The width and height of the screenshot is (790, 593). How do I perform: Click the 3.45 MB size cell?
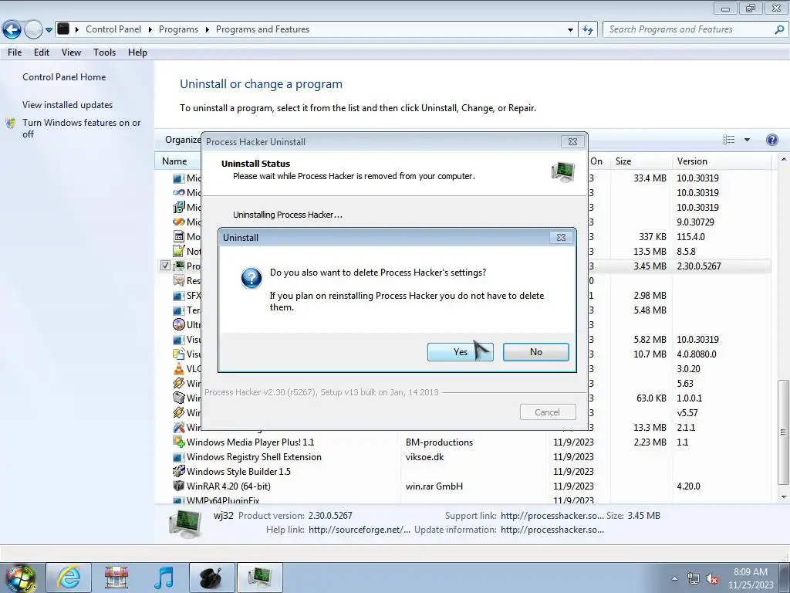tap(650, 266)
